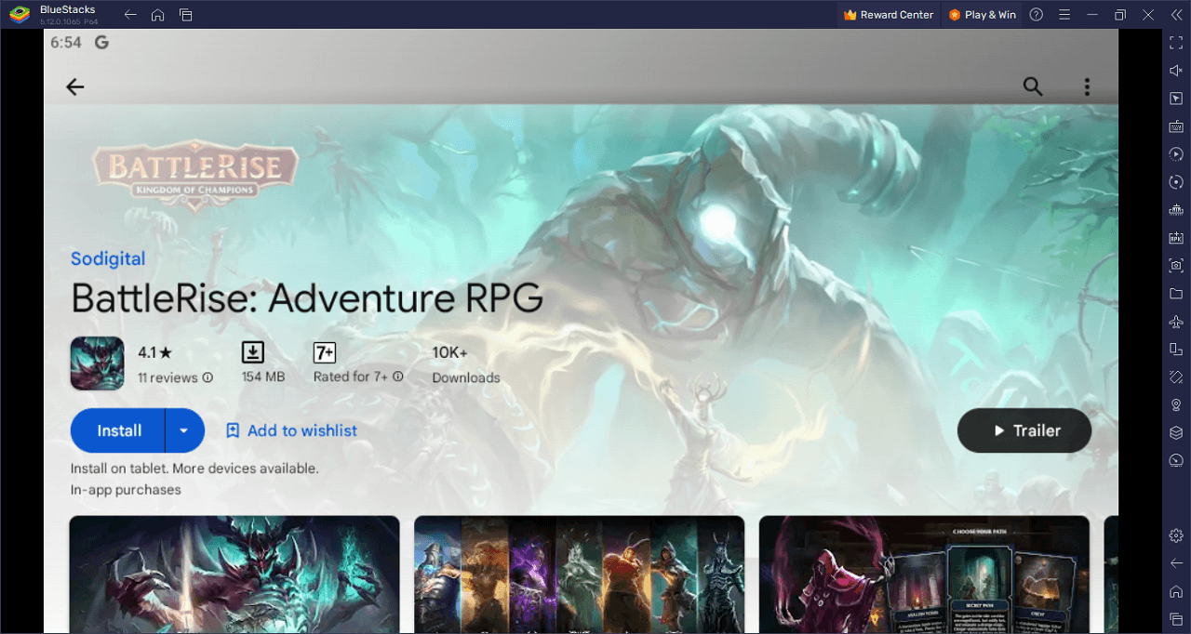Play the Trailer video

tap(1024, 430)
